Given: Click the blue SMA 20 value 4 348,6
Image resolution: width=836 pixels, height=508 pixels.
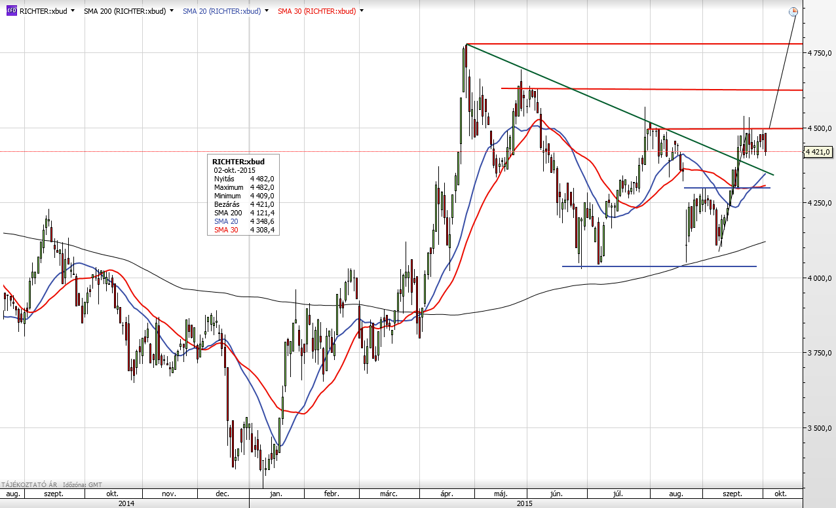Looking at the screenshot, I should (261, 222).
